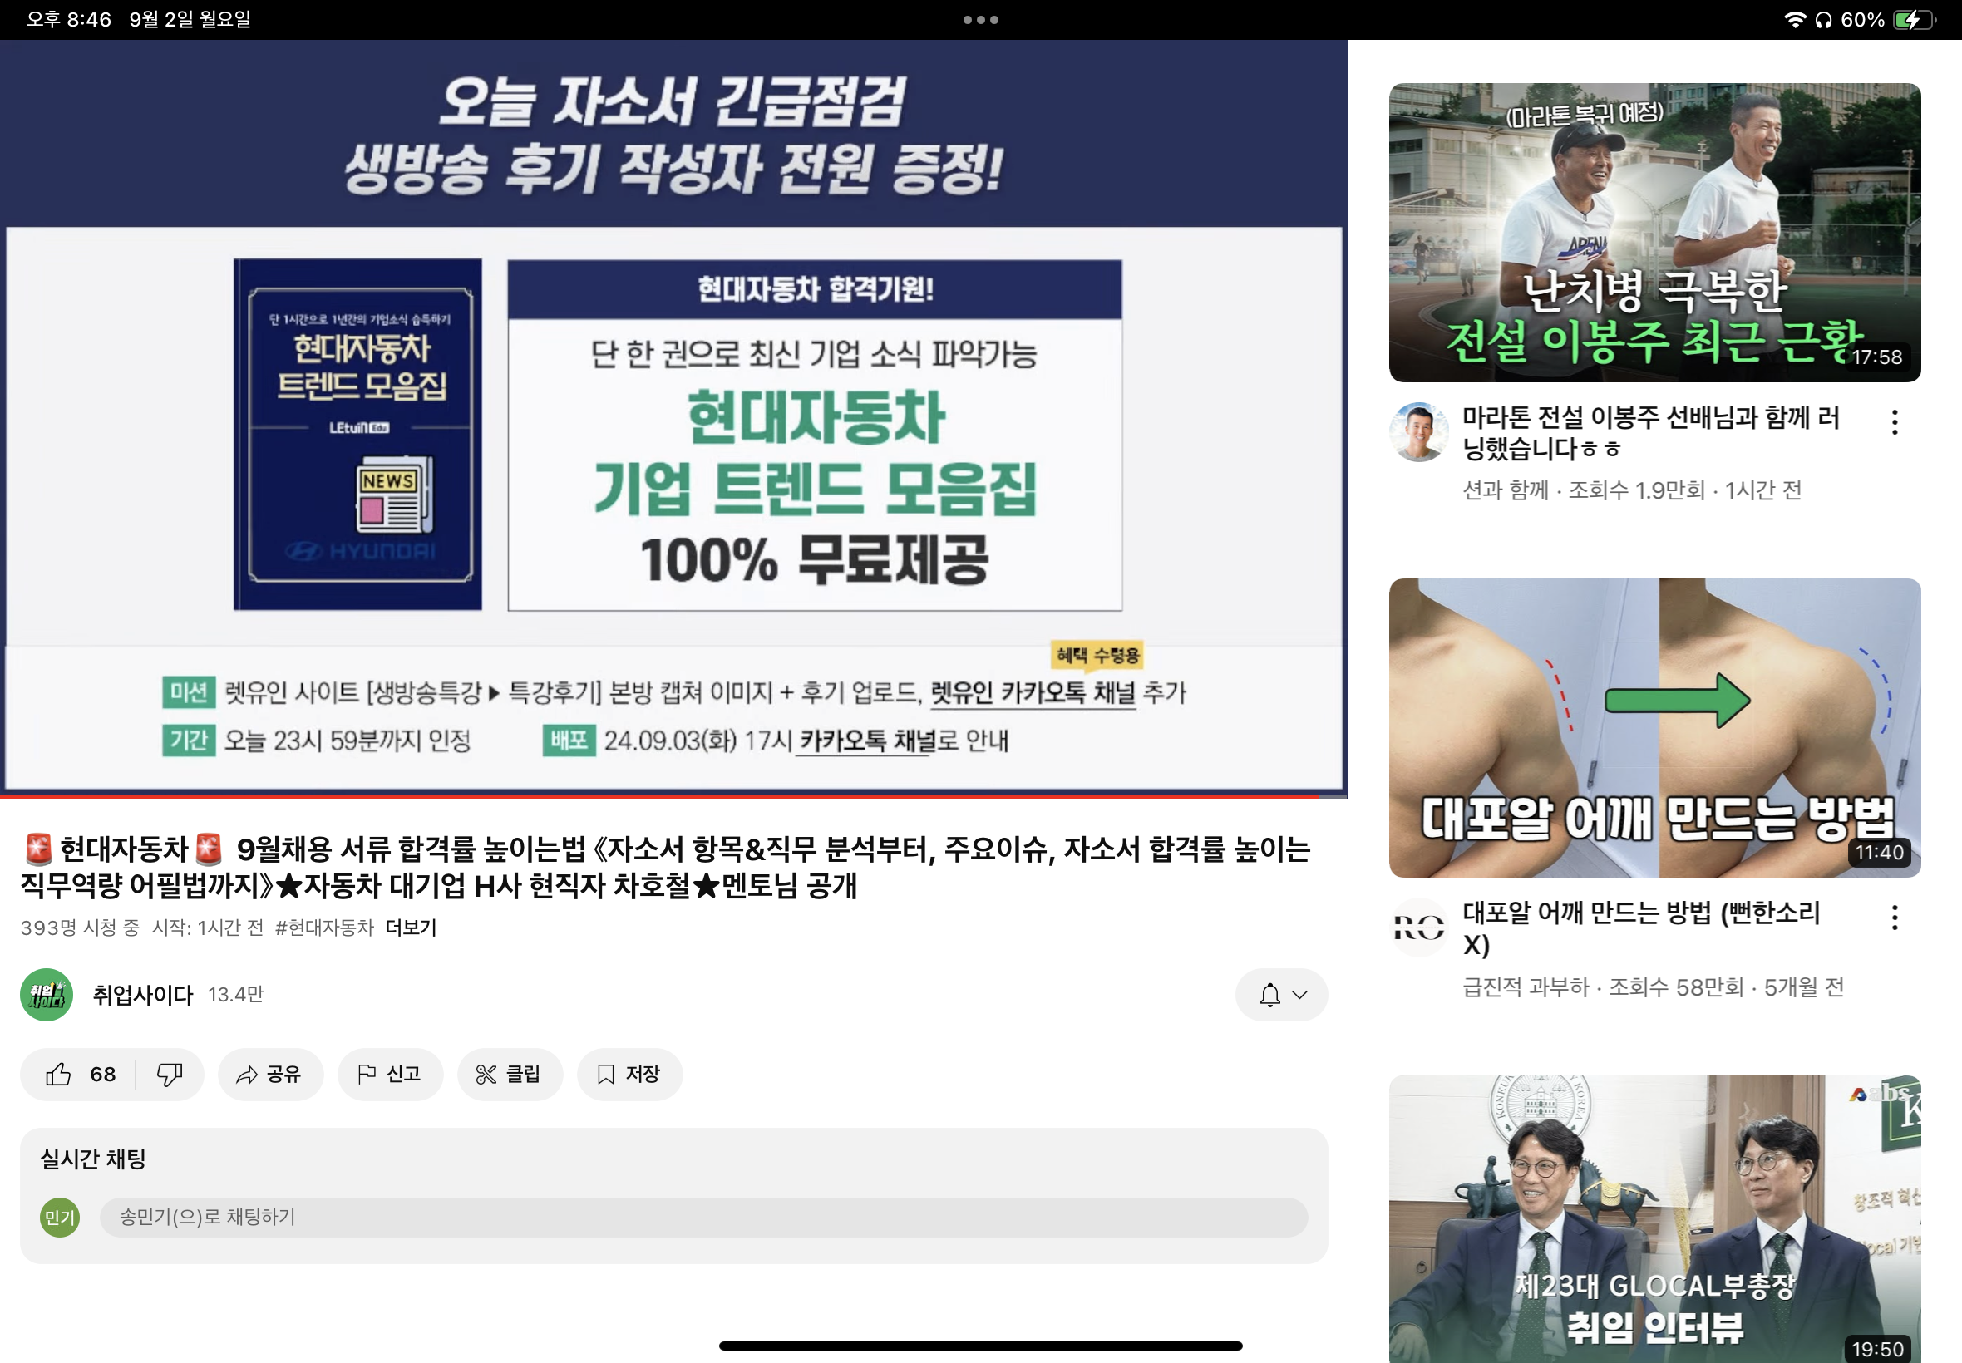Expand video description with 더보기

[x=411, y=928]
